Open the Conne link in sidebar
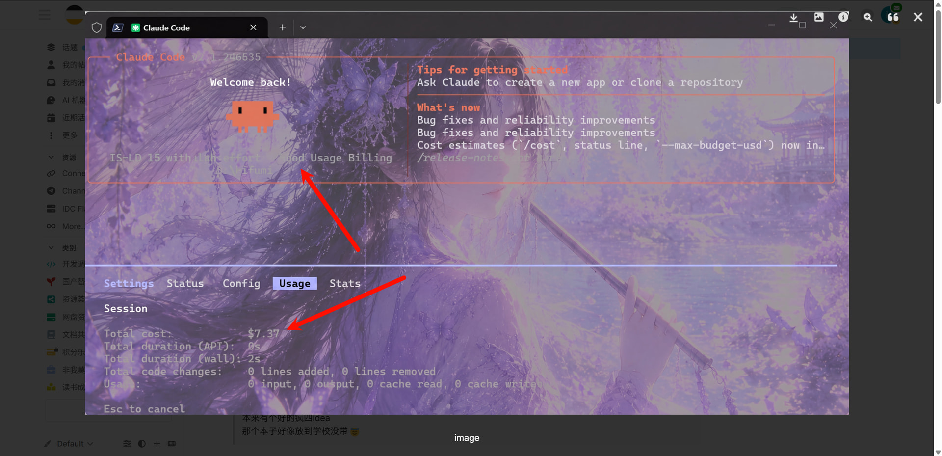942x456 pixels. [65, 173]
